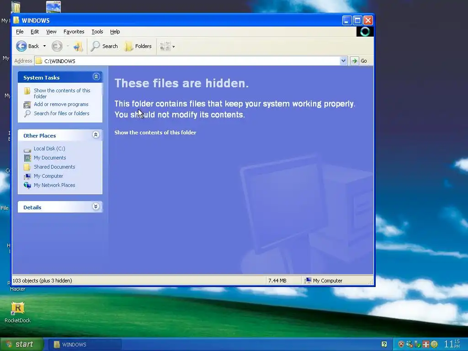The image size is (468, 351).
Task: Open the Back history dropdown arrow
Action: click(x=44, y=46)
